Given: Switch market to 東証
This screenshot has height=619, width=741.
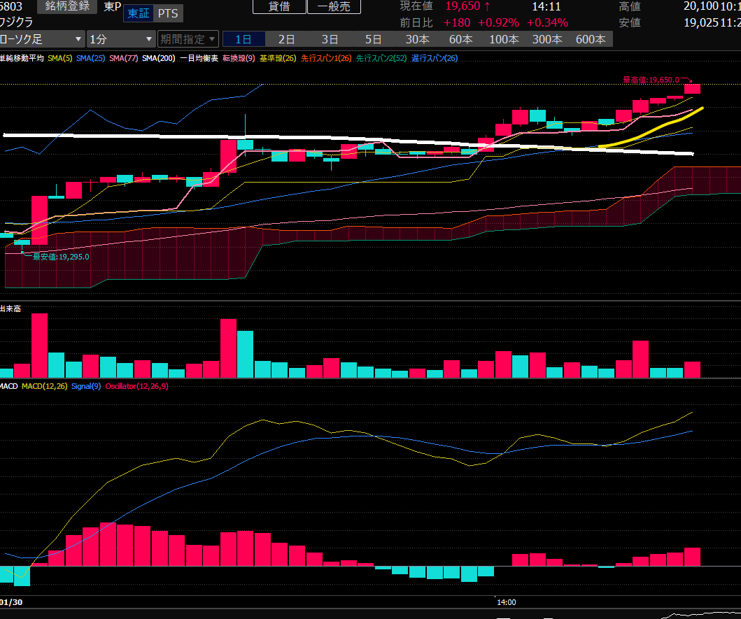Looking at the screenshot, I should coord(138,13).
